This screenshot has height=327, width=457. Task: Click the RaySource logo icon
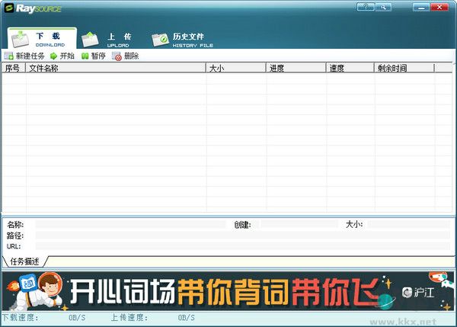9,8
